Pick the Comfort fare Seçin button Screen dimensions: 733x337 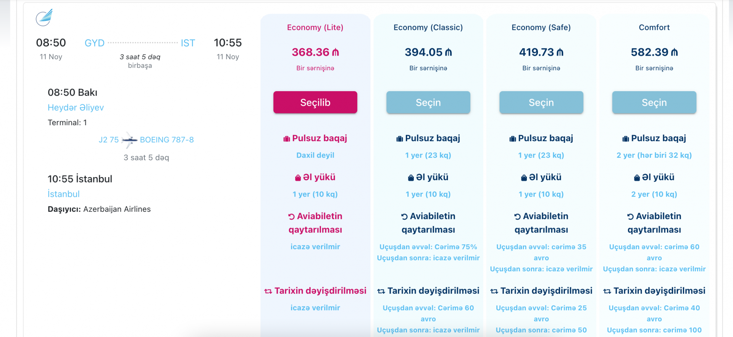pyautogui.click(x=654, y=102)
